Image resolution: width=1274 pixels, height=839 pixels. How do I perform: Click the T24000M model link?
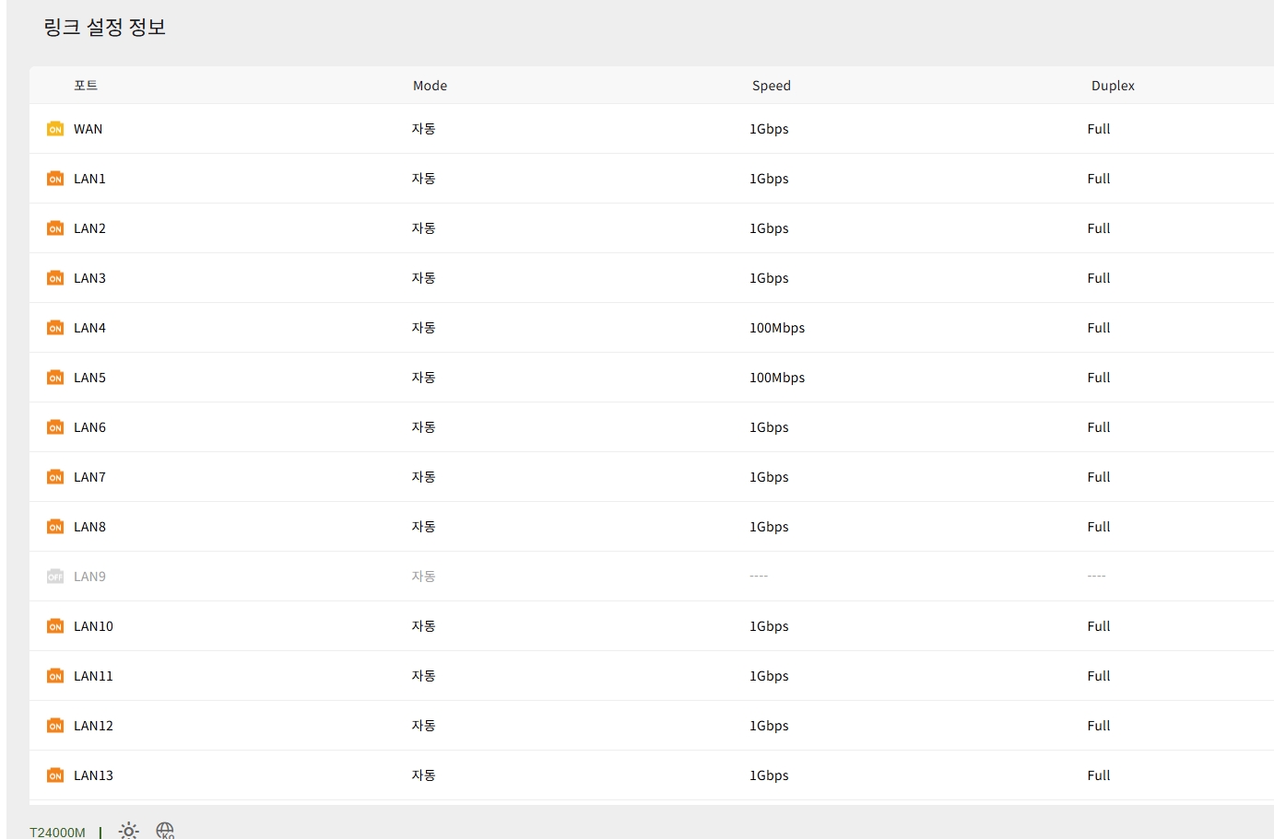(57, 832)
